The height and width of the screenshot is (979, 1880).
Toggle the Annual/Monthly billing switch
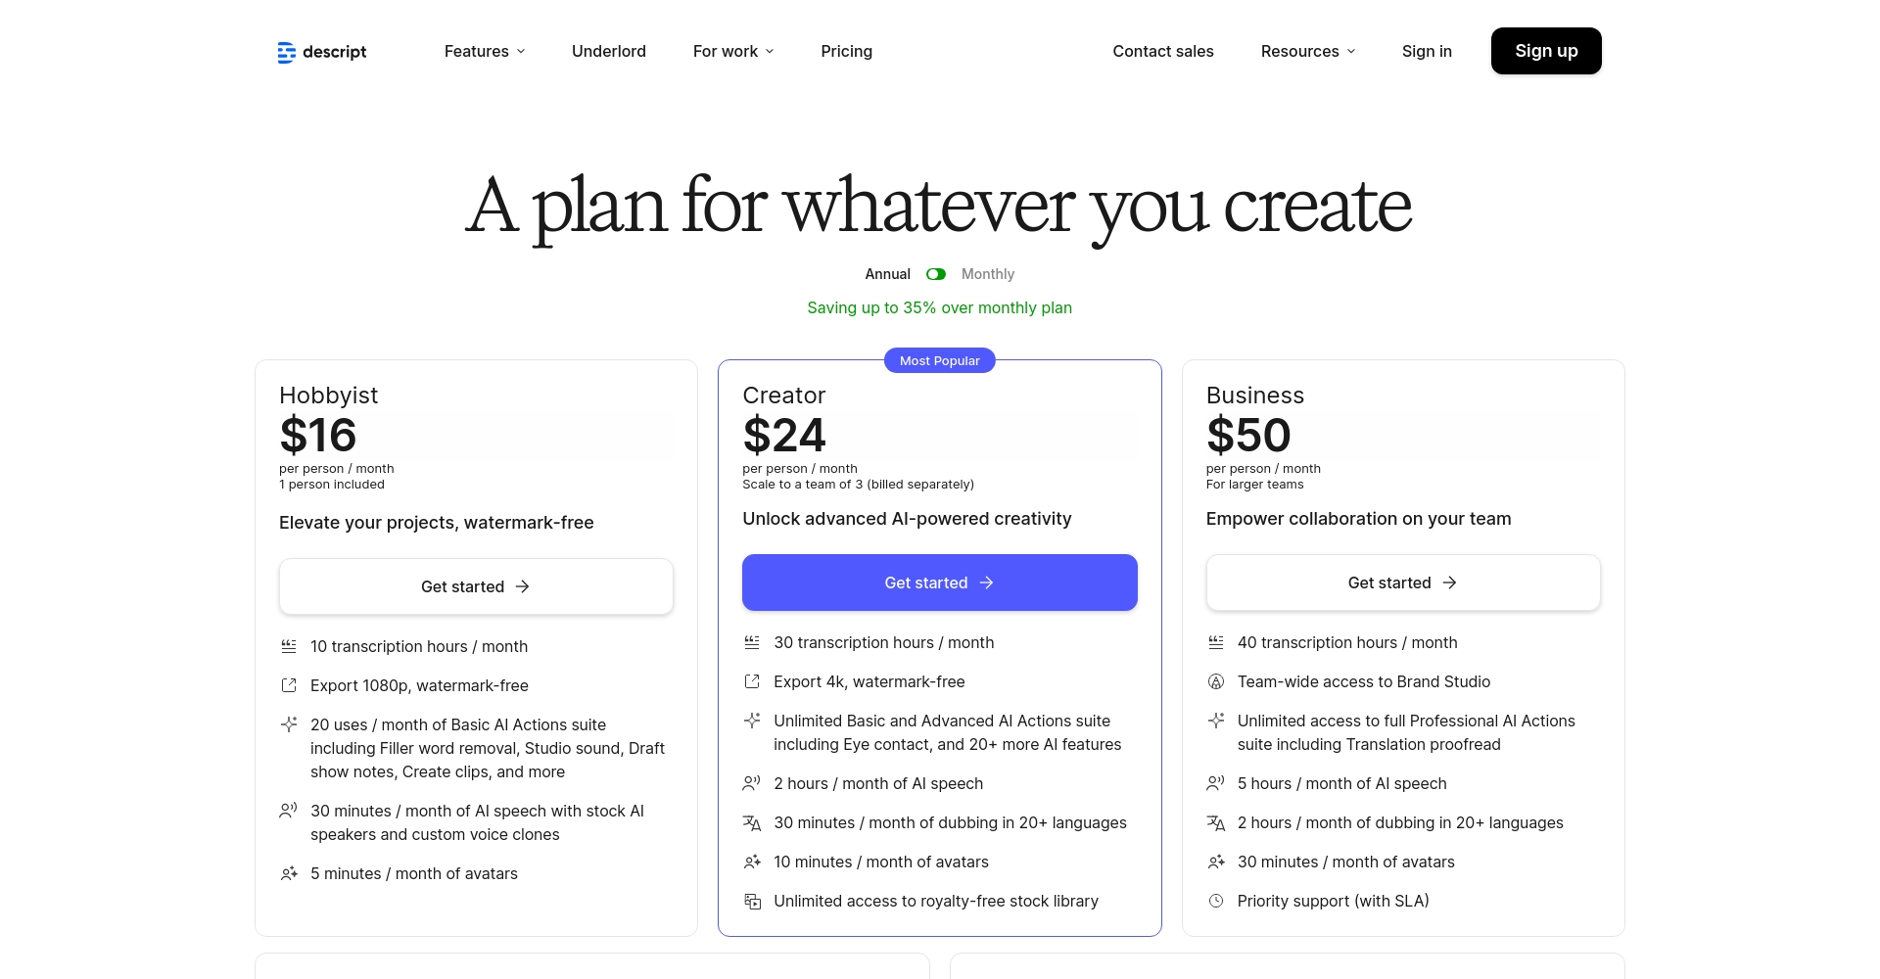pyautogui.click(x=936, y=274)
